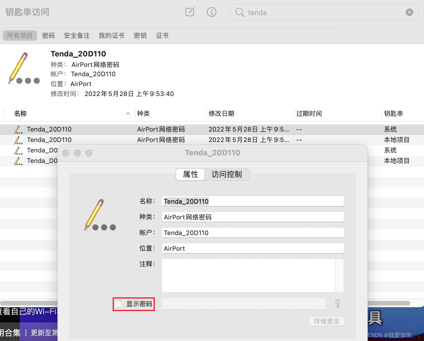Select the Tenda_20D110 row in 本地项目 keychain
Screen dimensions: 424x341
tap(212, 140)
